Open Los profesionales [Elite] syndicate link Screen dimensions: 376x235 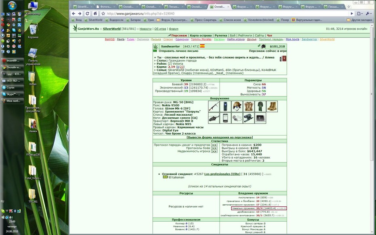222,174
